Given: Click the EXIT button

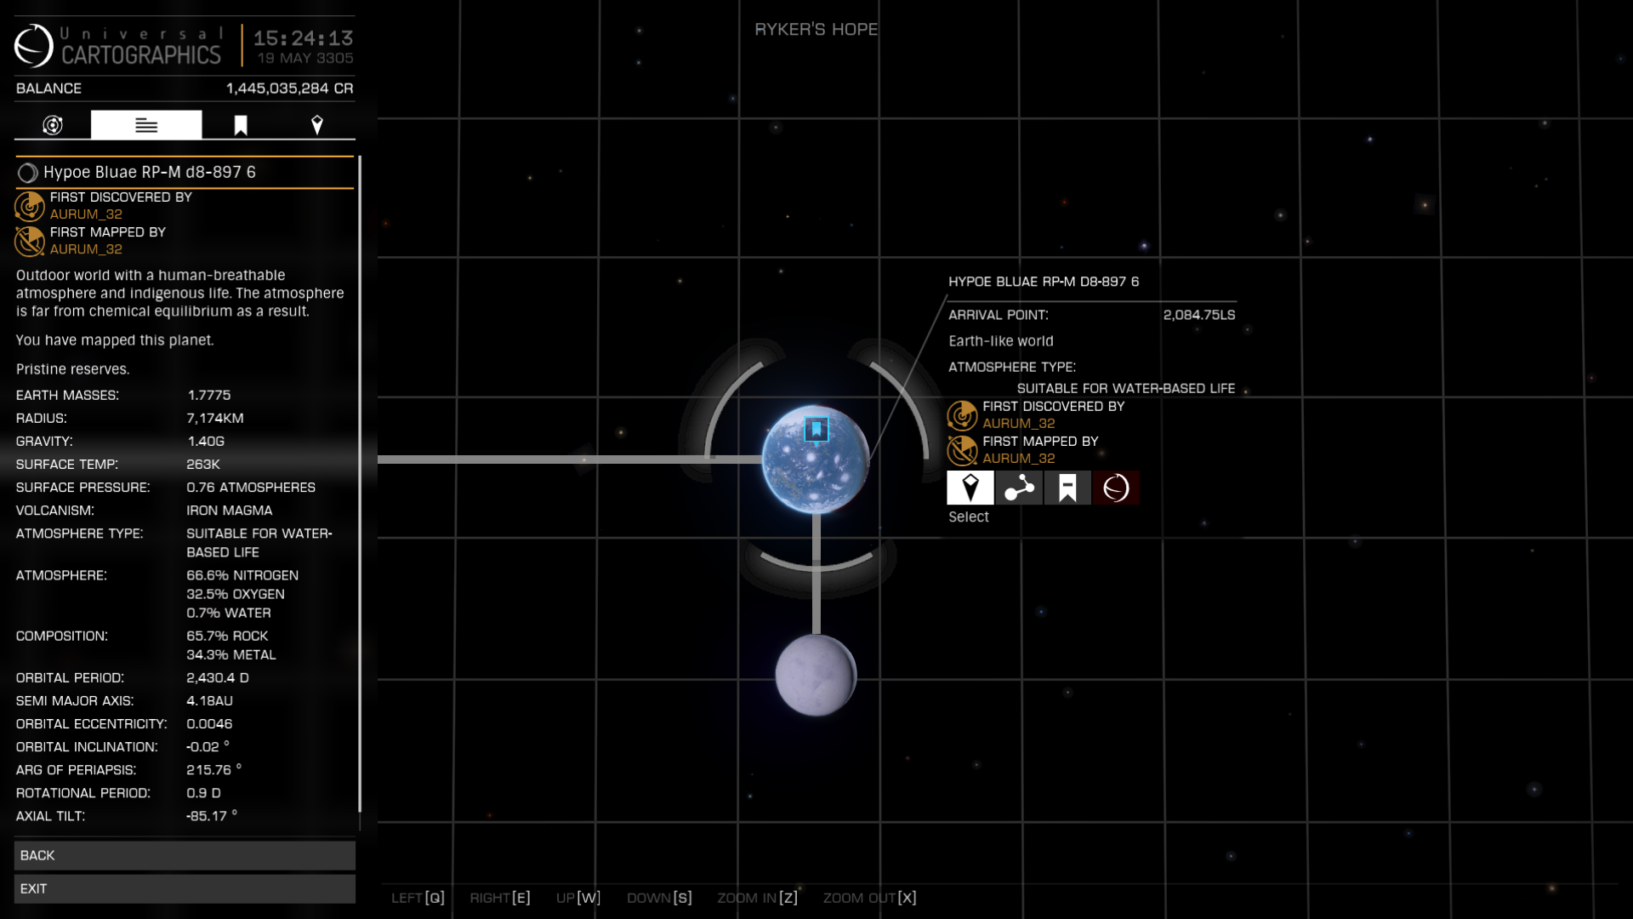Looking at the screenshot, I should coord(185,888).
